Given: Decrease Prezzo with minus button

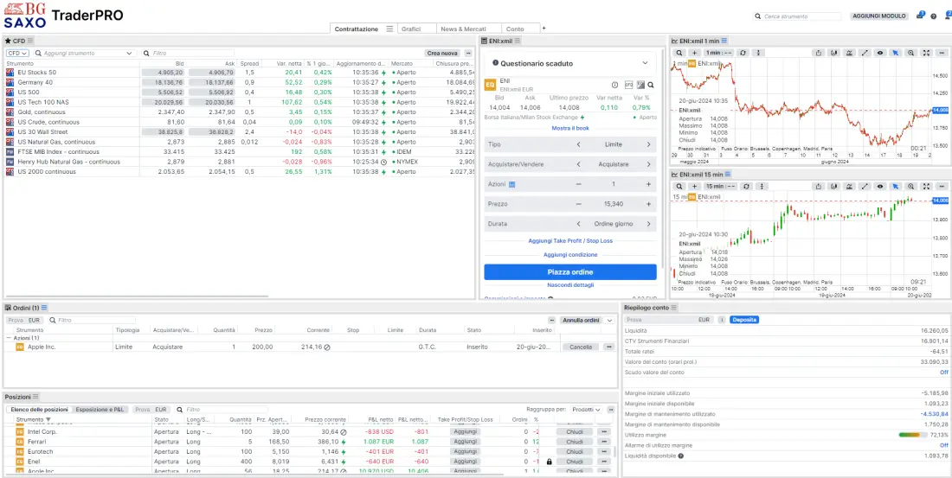Looking at the screenshot, I should 578,204.
